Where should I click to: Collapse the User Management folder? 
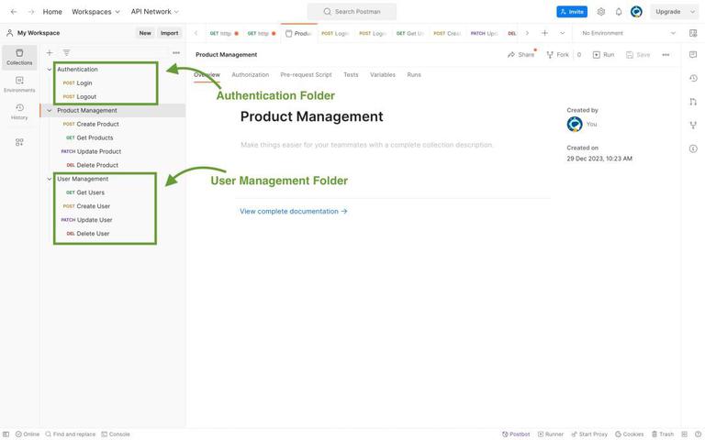point(50,179)
